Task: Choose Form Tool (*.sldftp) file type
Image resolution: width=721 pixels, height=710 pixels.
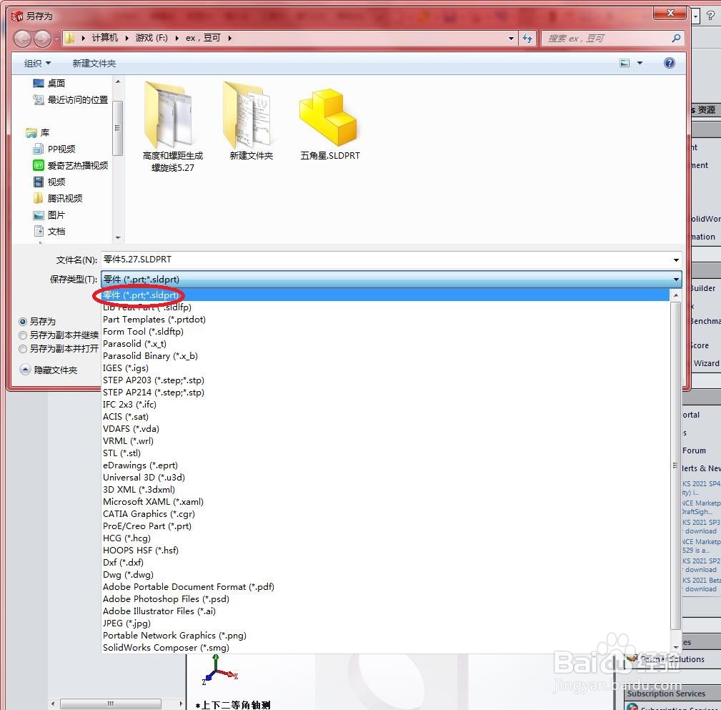Action: [385, 331]
